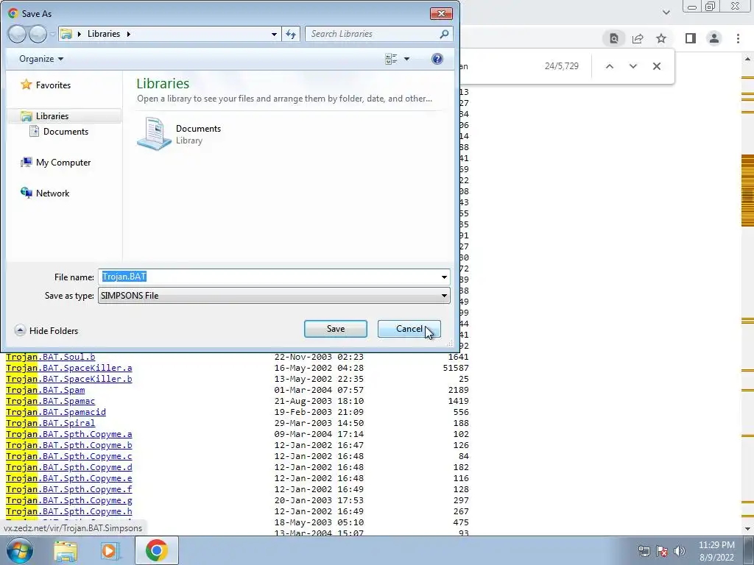Open the Trojan.BAT.Spamac link
This screenshot has width=754, height=565.
tap(51, 401)
